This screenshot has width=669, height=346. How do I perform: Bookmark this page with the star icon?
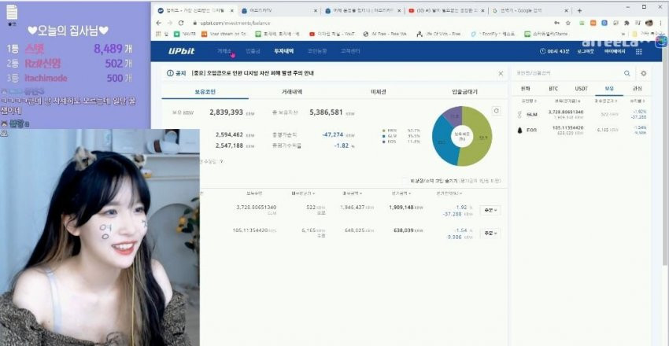568,23
